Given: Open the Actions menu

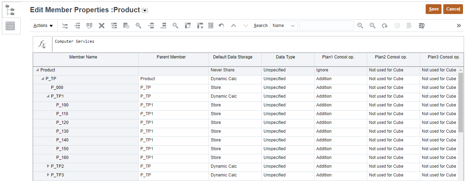Looking at the screenshot, I should coord(43,26).
